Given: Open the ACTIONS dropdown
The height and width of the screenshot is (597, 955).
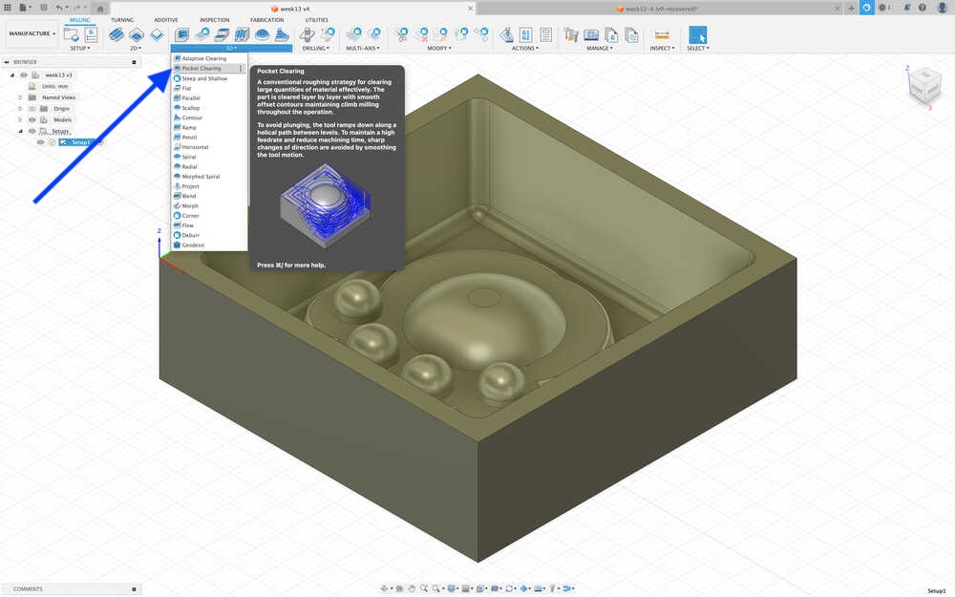Looking at the screenshot, I should (x=524, y=48).
